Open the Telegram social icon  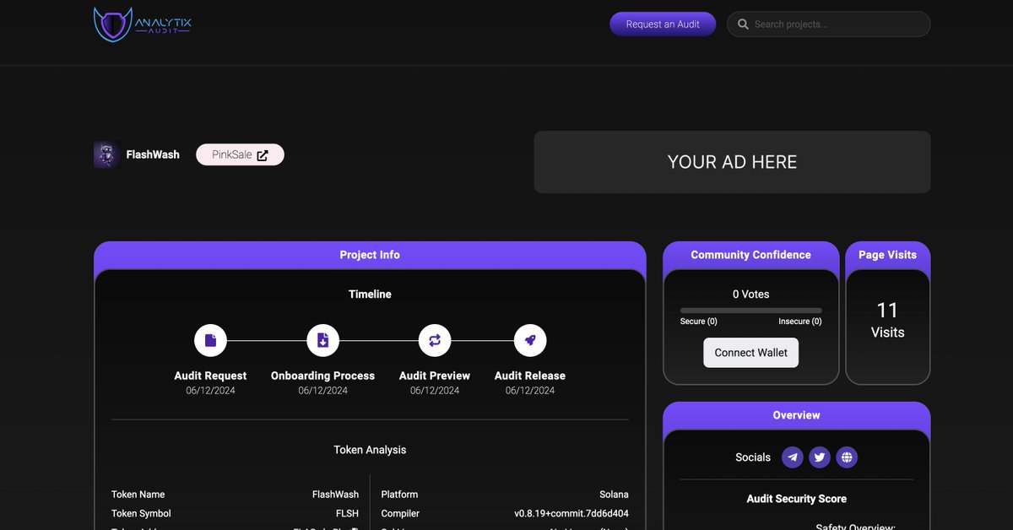(x=792, y=457)
